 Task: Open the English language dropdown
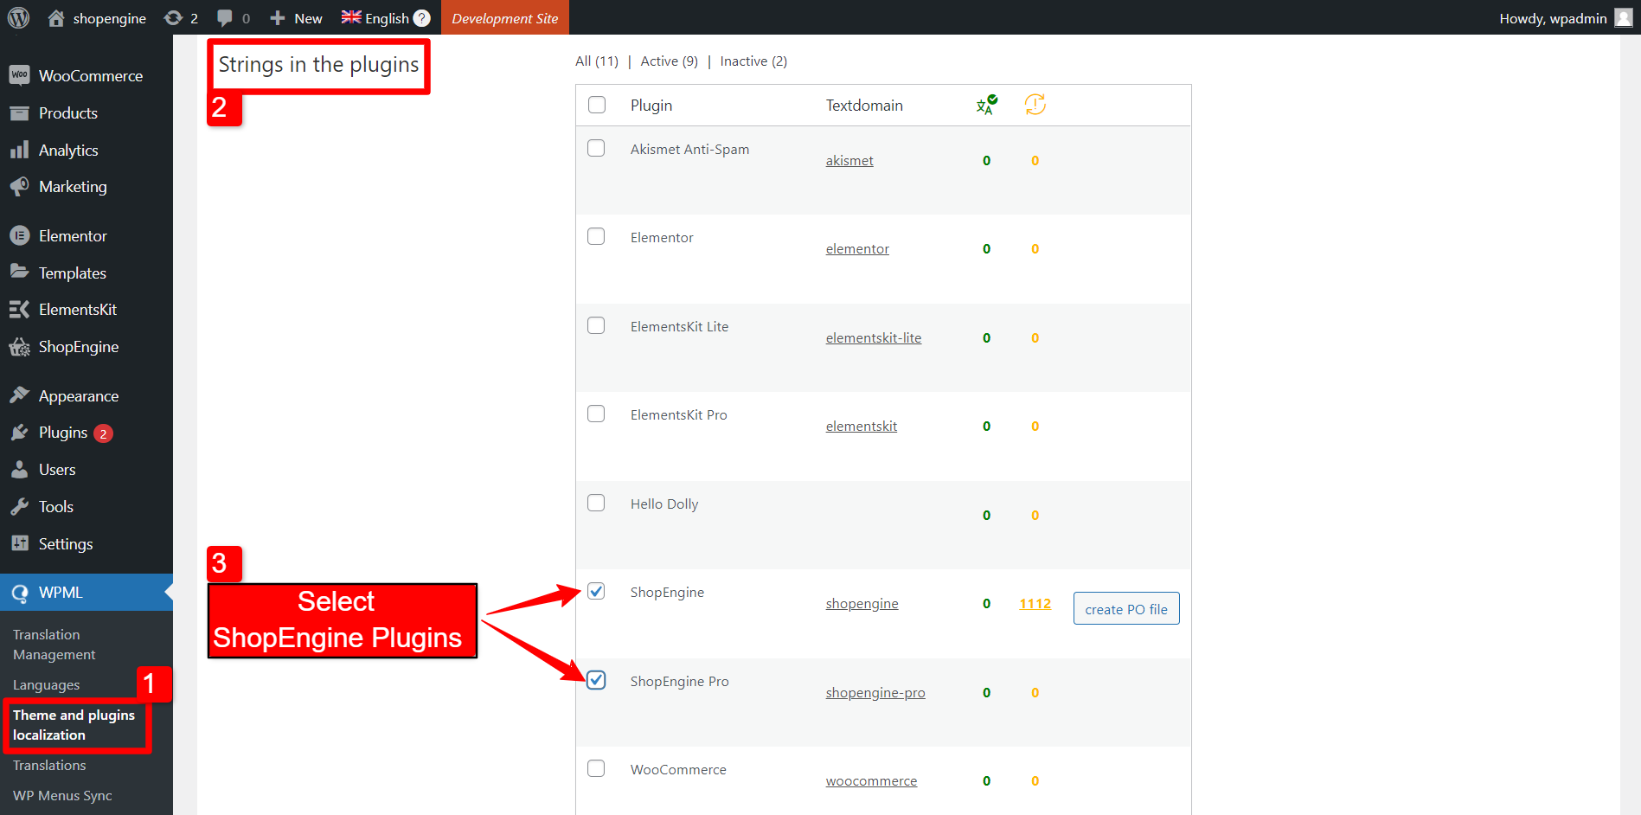pyautogui.click(x=386, y=18)
